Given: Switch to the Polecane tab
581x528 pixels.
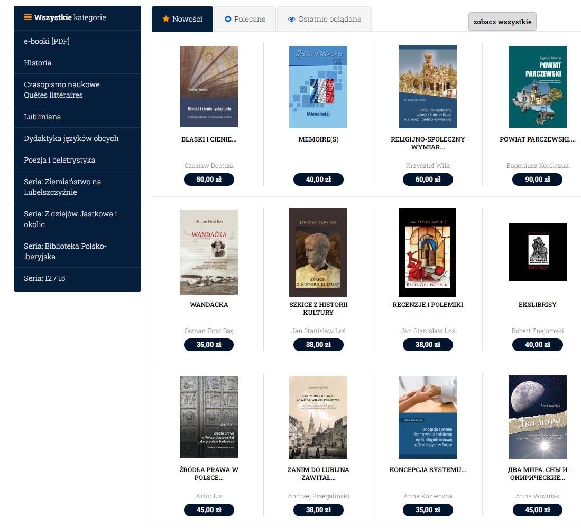Looking at the screenshot, I should pos(245,19).
